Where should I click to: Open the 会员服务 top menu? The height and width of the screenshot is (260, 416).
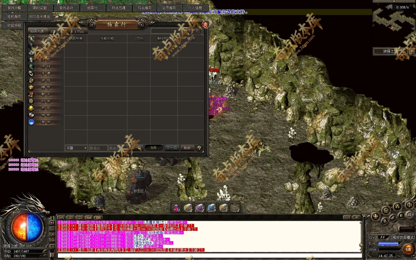(x=169, y=8)
